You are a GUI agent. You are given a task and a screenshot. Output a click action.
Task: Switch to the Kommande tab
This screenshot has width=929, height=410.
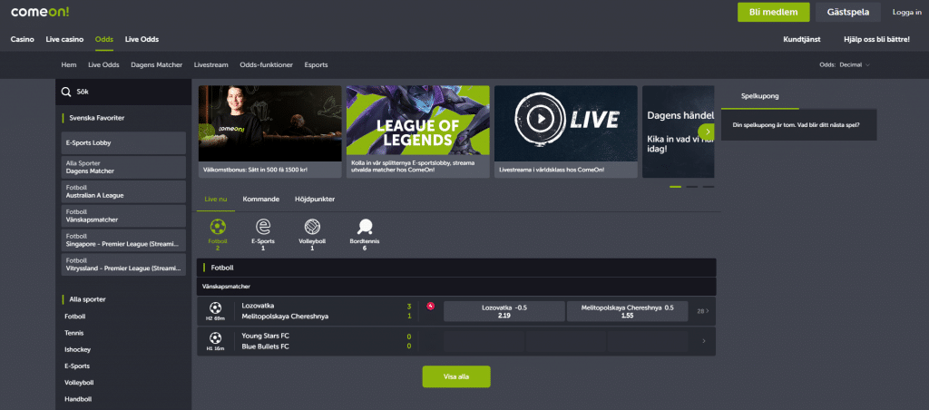click(260, 199)
